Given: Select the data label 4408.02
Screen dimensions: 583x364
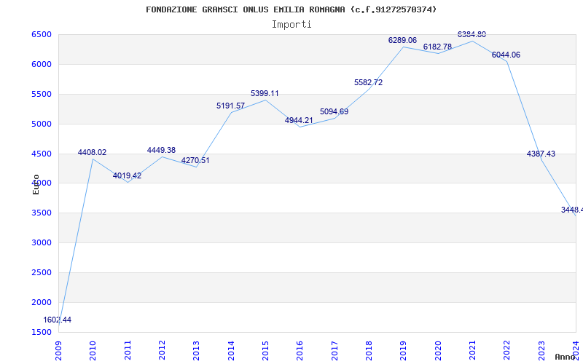Looking at the screenshot, I should (93, 152).
